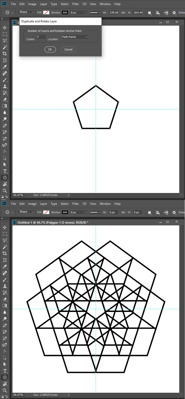Screen dimensions: 185x399
Task: Open path alignment menu in bottom options bar
Action: (158, 213)
